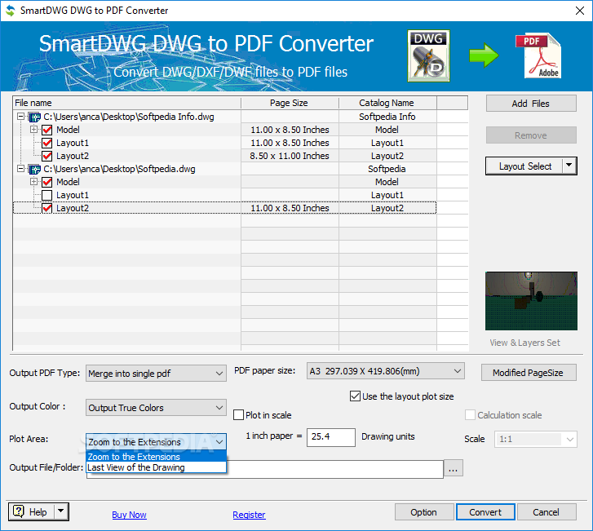Open the Scale 1:1 dropdown

pos(570,439)
